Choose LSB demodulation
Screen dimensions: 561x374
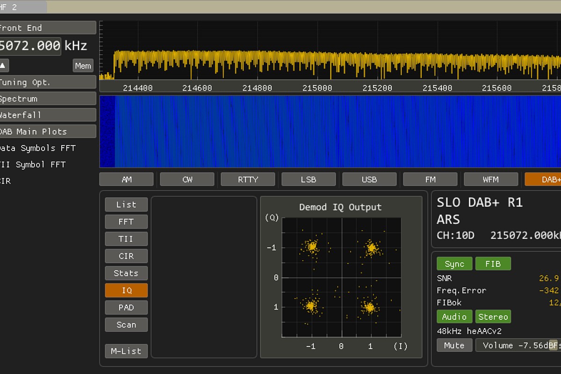309,180
